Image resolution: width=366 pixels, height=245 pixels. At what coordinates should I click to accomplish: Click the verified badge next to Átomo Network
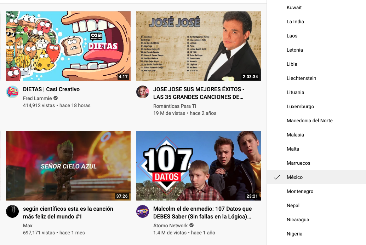pyautogui.click(x=191, y=226)
